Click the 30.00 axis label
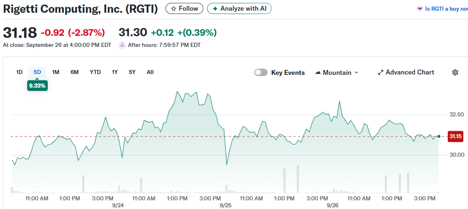 click(x=456, y=155)
